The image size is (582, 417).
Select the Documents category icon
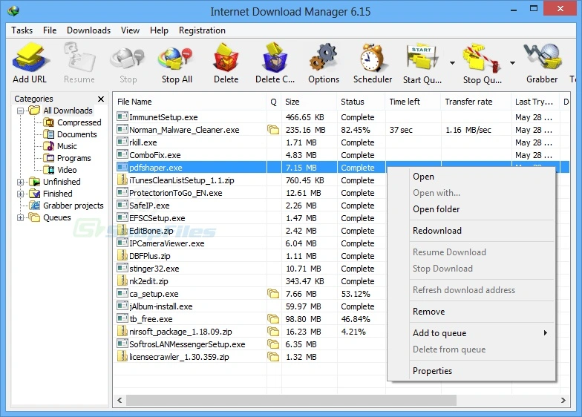coord(49,134)
